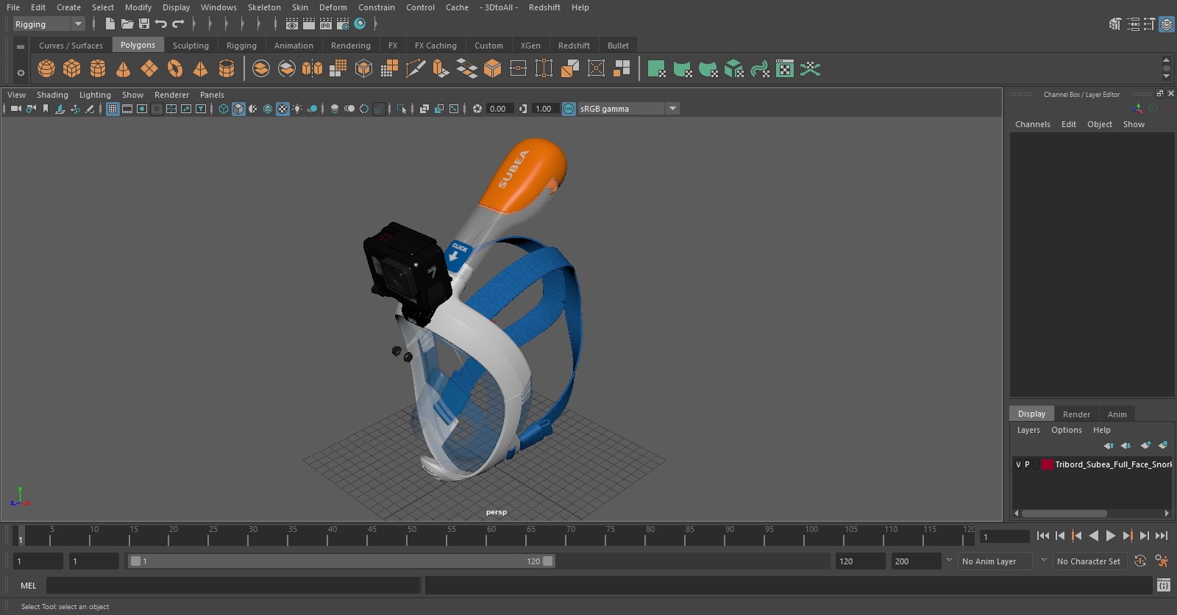Open the sRGB gamma view transform dropdown
1177x615 pixels.
pyautogui.click(x=628, y=109)
